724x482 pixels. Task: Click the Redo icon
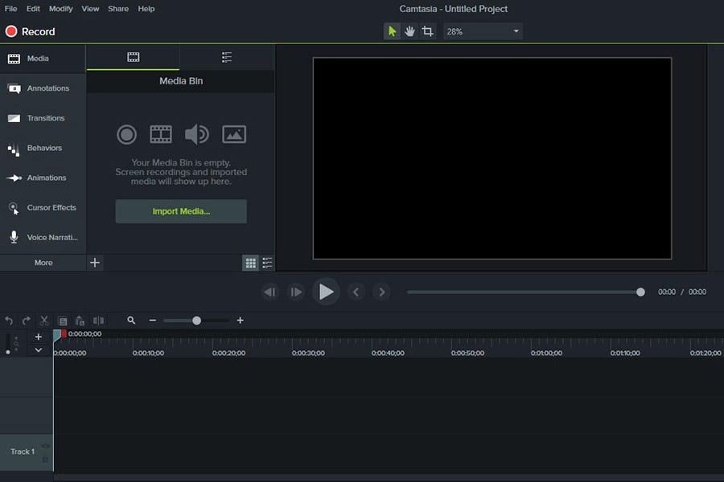27,321
